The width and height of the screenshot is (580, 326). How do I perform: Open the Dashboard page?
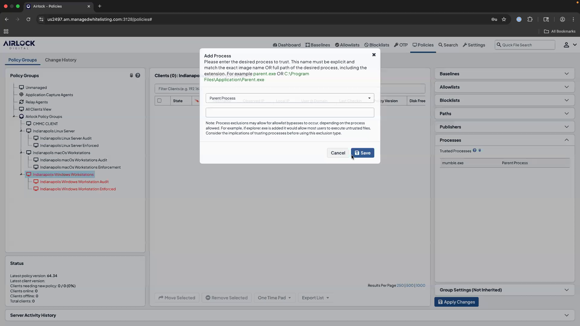point(286,45)
